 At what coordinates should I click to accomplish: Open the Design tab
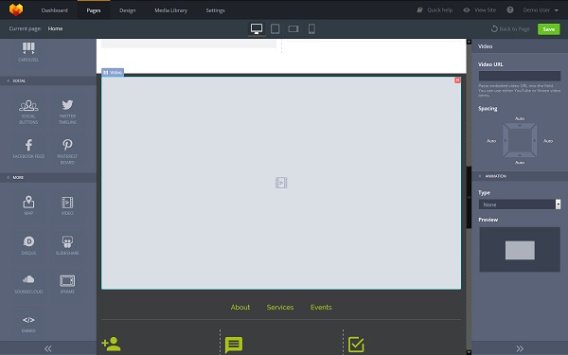pyautogui.click(x=128, y=10)
